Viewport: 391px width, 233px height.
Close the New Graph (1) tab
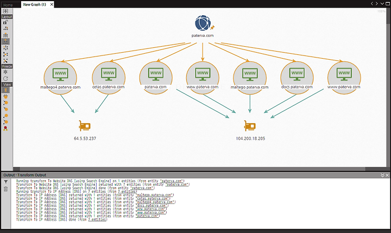click(x=52, y=4)
